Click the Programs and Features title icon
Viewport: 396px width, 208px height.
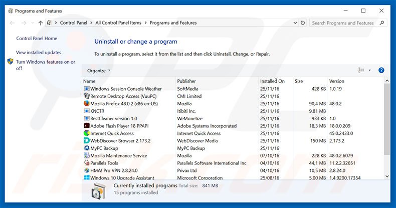pyautogui.click(x=11, y=11)
